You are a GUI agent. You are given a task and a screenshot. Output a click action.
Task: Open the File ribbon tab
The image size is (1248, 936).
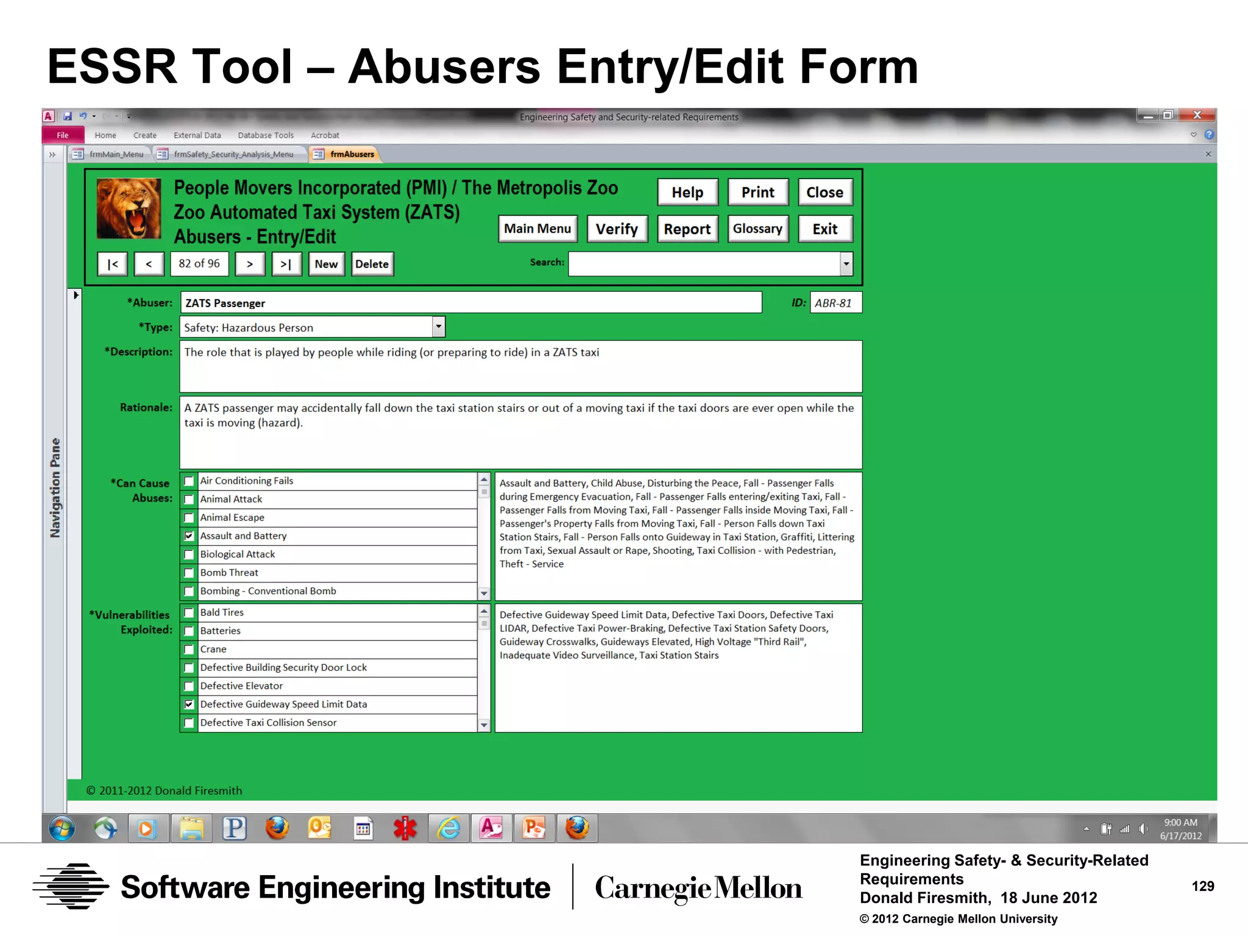pos(63,135)
